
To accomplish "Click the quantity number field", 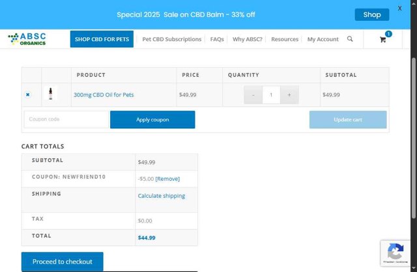I will pyautogui.click(x=271, y=95).
